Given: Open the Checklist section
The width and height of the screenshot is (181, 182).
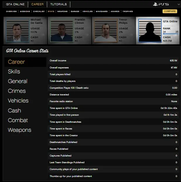Looking at the screenshot, I should 39,11.
